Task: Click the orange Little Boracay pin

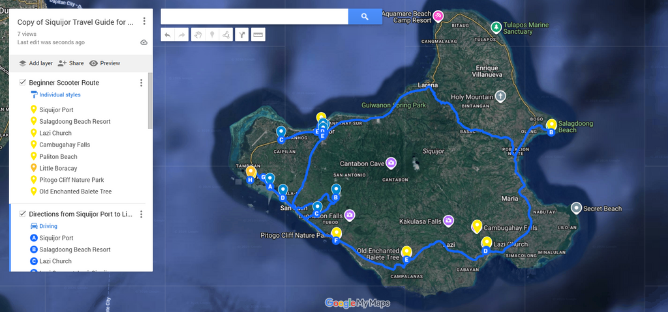Action: (250, 171)
